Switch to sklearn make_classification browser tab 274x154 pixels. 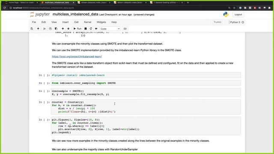coord(94,3)
